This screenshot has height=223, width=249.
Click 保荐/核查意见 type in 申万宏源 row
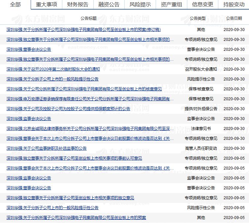(201, 99)
